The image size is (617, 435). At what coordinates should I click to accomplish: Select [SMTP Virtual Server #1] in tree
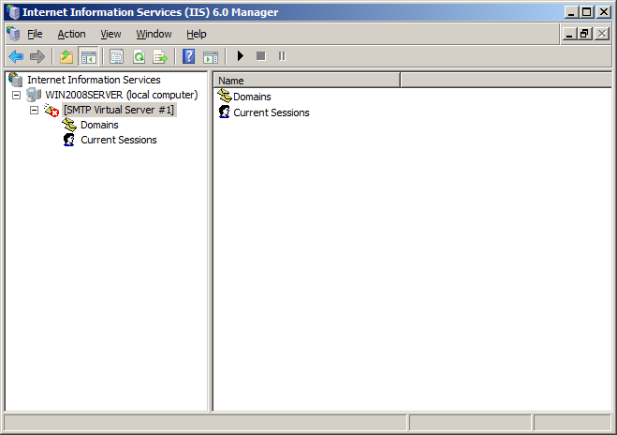pyautogui.click(x=119, y=110)
